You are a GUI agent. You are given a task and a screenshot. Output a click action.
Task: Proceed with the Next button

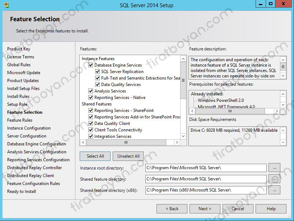click(205, 209)
